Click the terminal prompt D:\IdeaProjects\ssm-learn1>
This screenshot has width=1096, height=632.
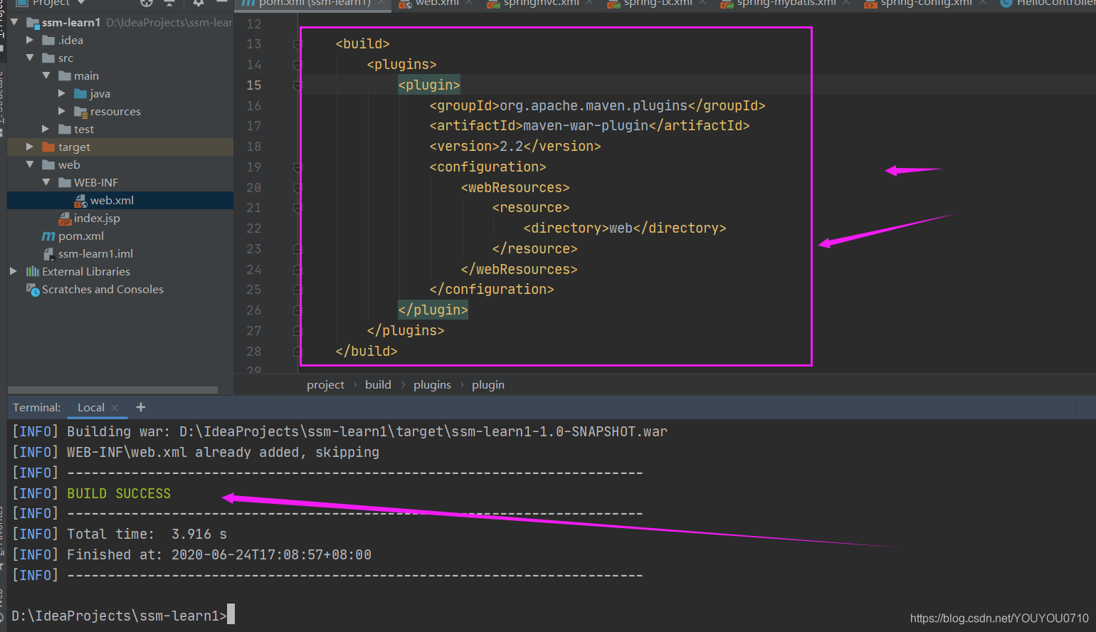coord(119,616)
